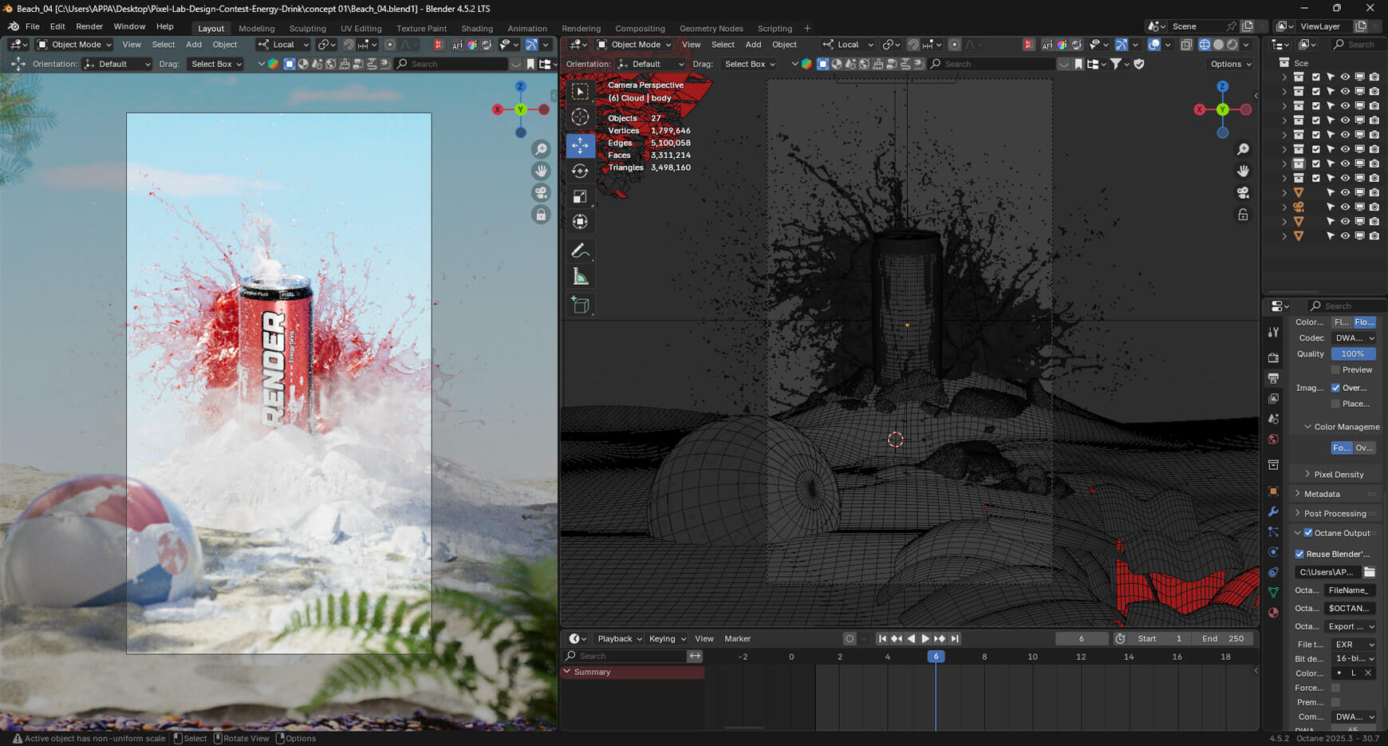Select the Move tool in the toolbar
This screenshot has height=746, width=1388.
tap(580, 145)
